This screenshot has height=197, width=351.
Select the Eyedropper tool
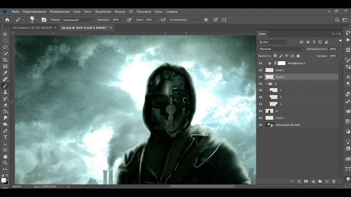(5, 73)
